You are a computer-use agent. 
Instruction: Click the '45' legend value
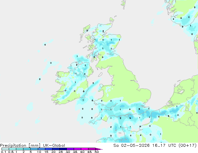[89, 152]
